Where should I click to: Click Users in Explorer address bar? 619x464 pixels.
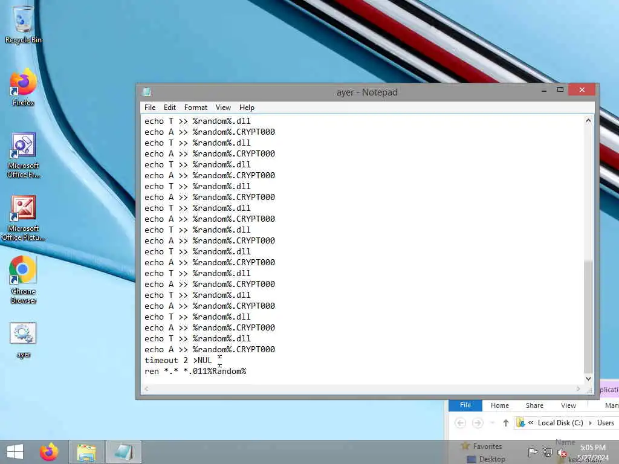[x=605, y=422]
